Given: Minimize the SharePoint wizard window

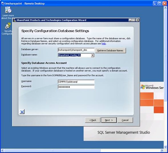Looking at the screenshot, I should [x=130, y=20].
